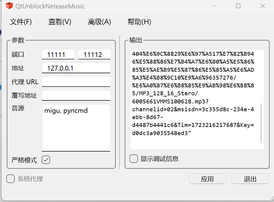
Task: Maximize the QtUnblockNeteaseMusic window
Action: tap(238, 6)
